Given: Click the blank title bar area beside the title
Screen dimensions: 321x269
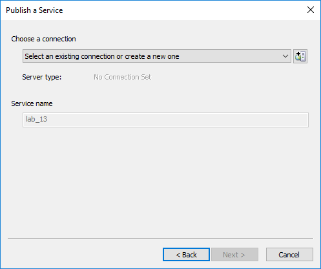Looking at the screenshot, I should click(x=183, y=10).
